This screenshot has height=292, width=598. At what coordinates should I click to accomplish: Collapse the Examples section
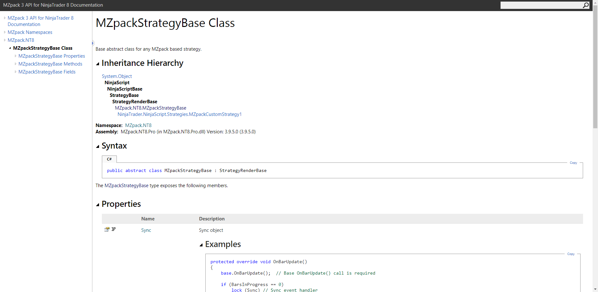[201, 245]
